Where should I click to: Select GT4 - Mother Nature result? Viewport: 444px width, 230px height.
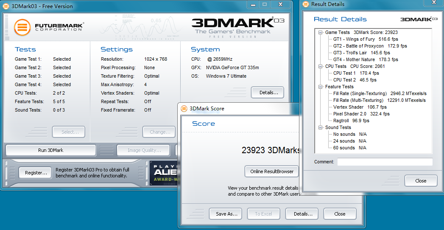(x=366, y=59)
